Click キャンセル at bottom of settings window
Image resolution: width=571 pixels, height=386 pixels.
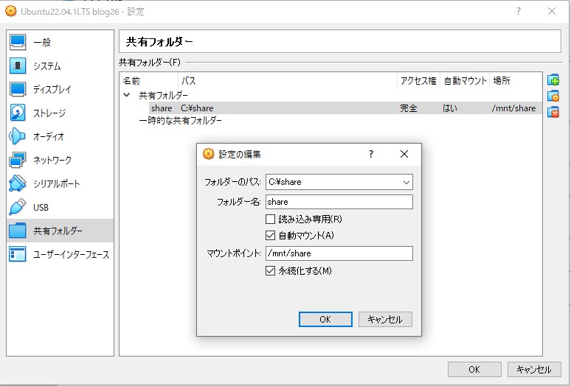[x=534, y=369]
